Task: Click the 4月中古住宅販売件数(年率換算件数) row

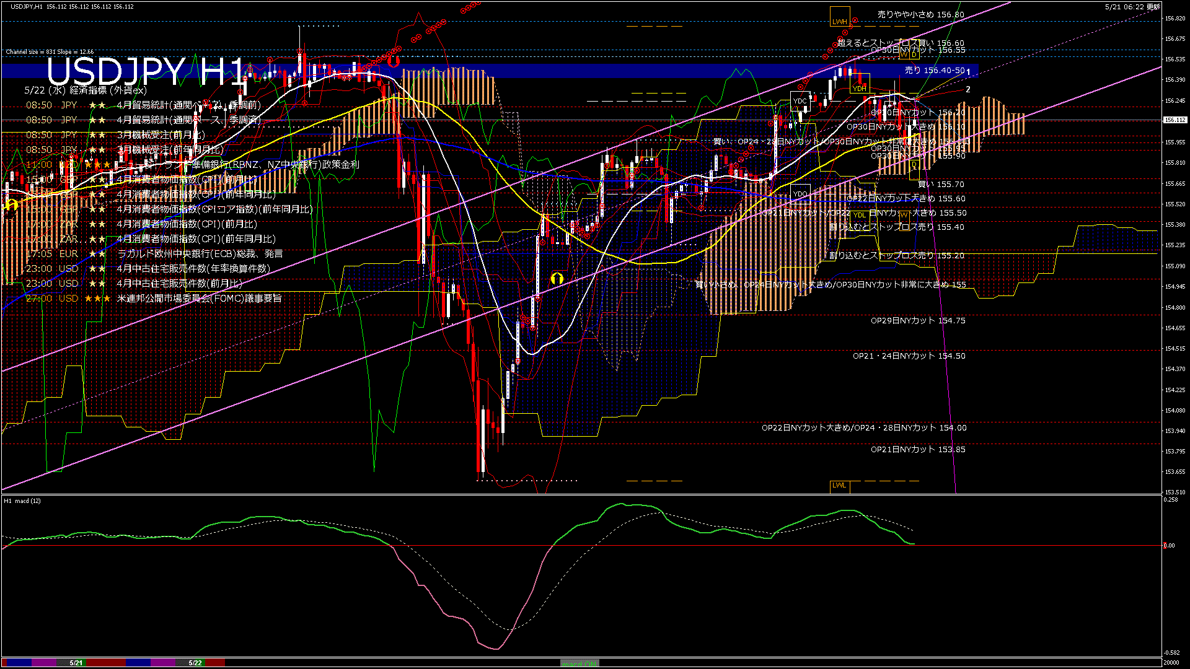Action: pos(148,269)
